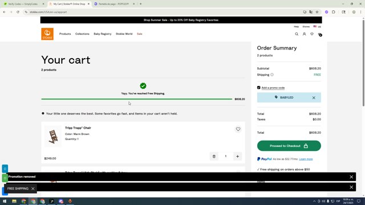The height and width of the screenshot is (205, 365).
Task: Reload the page with refresh icon
Action: click(x=18, y=12)
